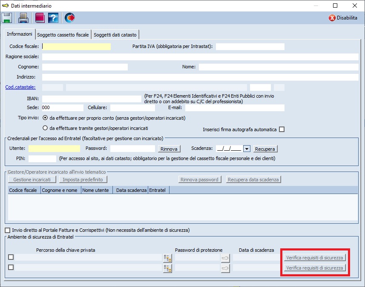The width and height of the screenshot is (365, 287).
Task: Click the 'Nome utente' column header
Action: click(x=97, y=190)
